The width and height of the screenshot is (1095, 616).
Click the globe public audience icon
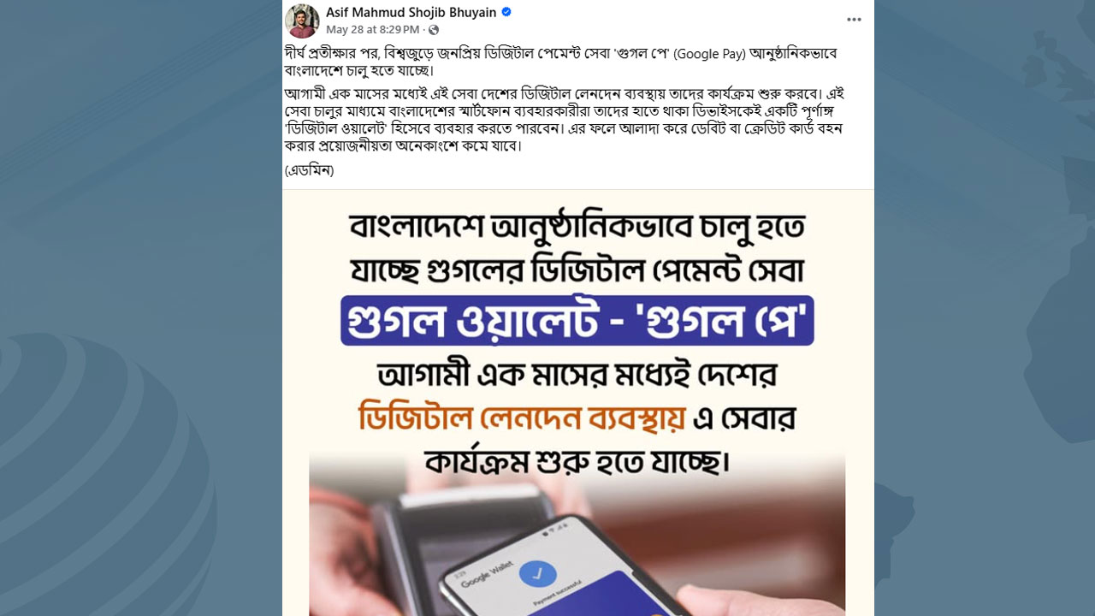point(434,30)
